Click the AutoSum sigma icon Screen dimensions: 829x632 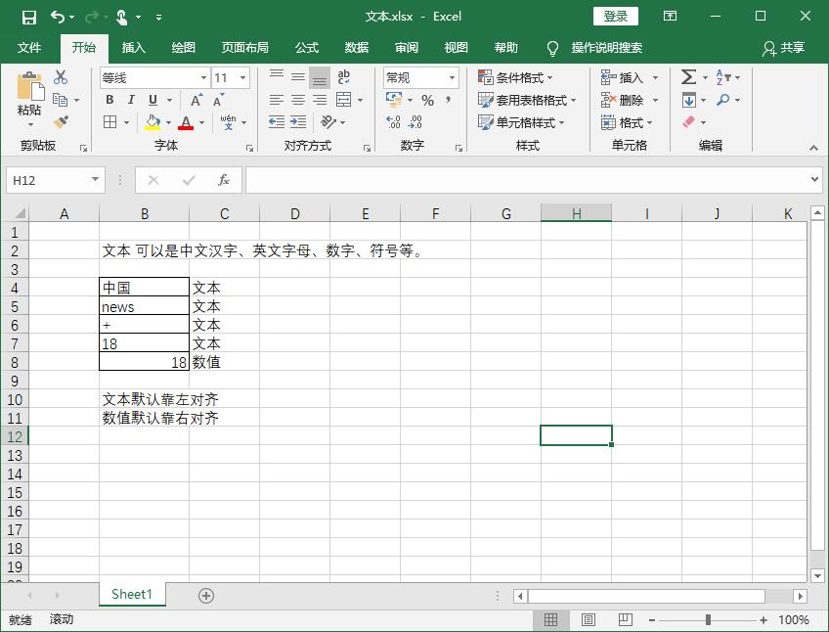(688, 77)
